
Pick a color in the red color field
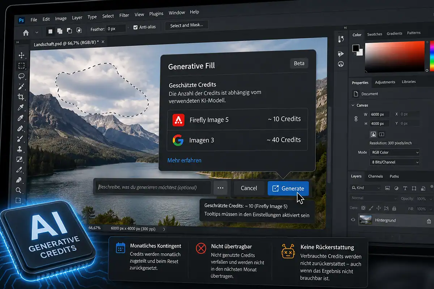pos(395,57)
